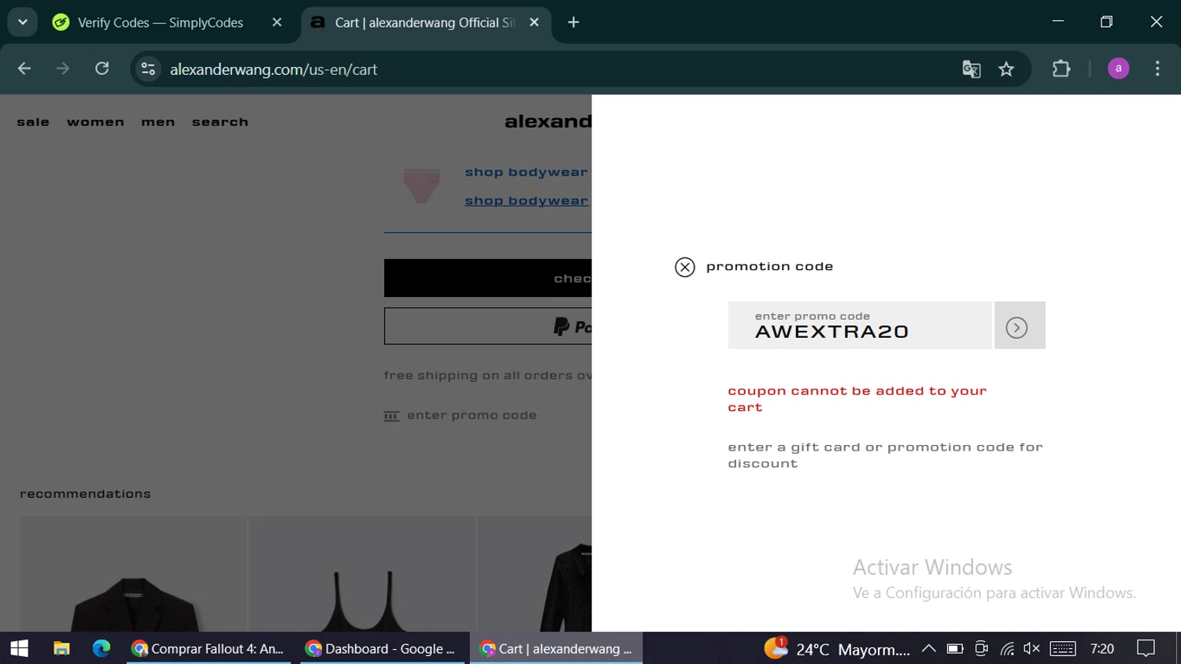Open the network Wi-Fi settings icon

(x=1007, y=648)
